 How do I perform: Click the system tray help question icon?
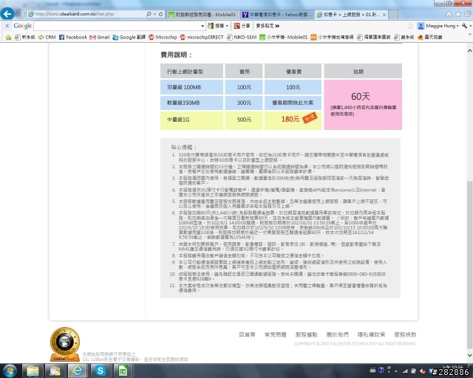(381, 371)
